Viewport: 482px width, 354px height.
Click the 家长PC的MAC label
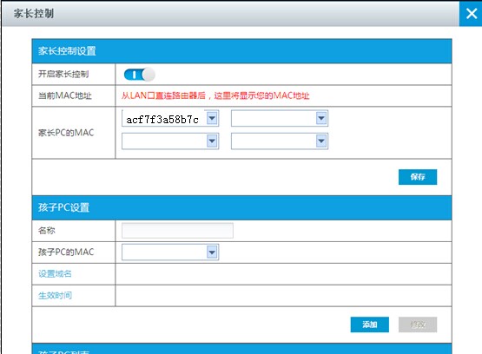(x=66, y=133)
